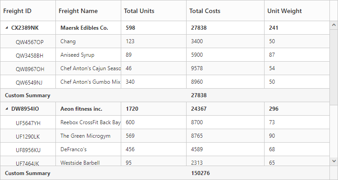338x180 pixels.
Task: Collapse the DW8954IO freight row
Action: [7, 109]
